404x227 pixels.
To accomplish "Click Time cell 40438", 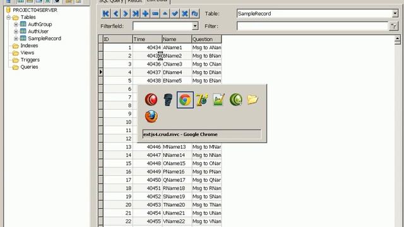I will tap(147, 81).
